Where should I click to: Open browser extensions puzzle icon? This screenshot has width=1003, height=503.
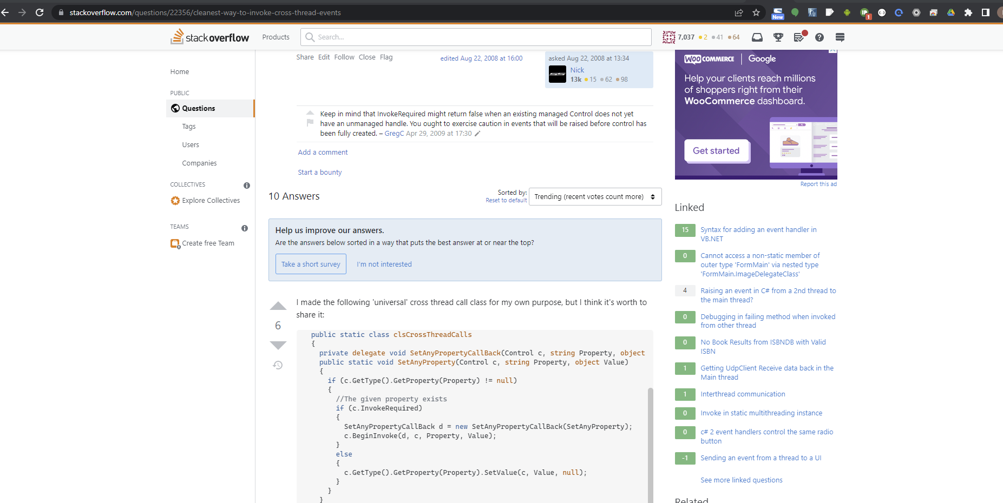click(968, 12)
